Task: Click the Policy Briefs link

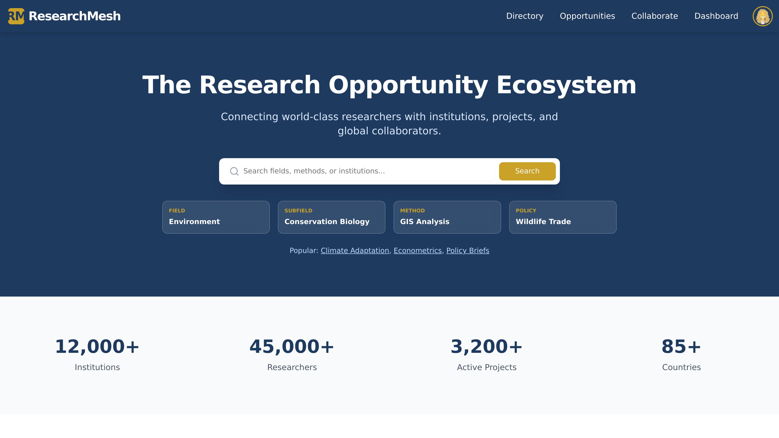Action: [468, 251]
